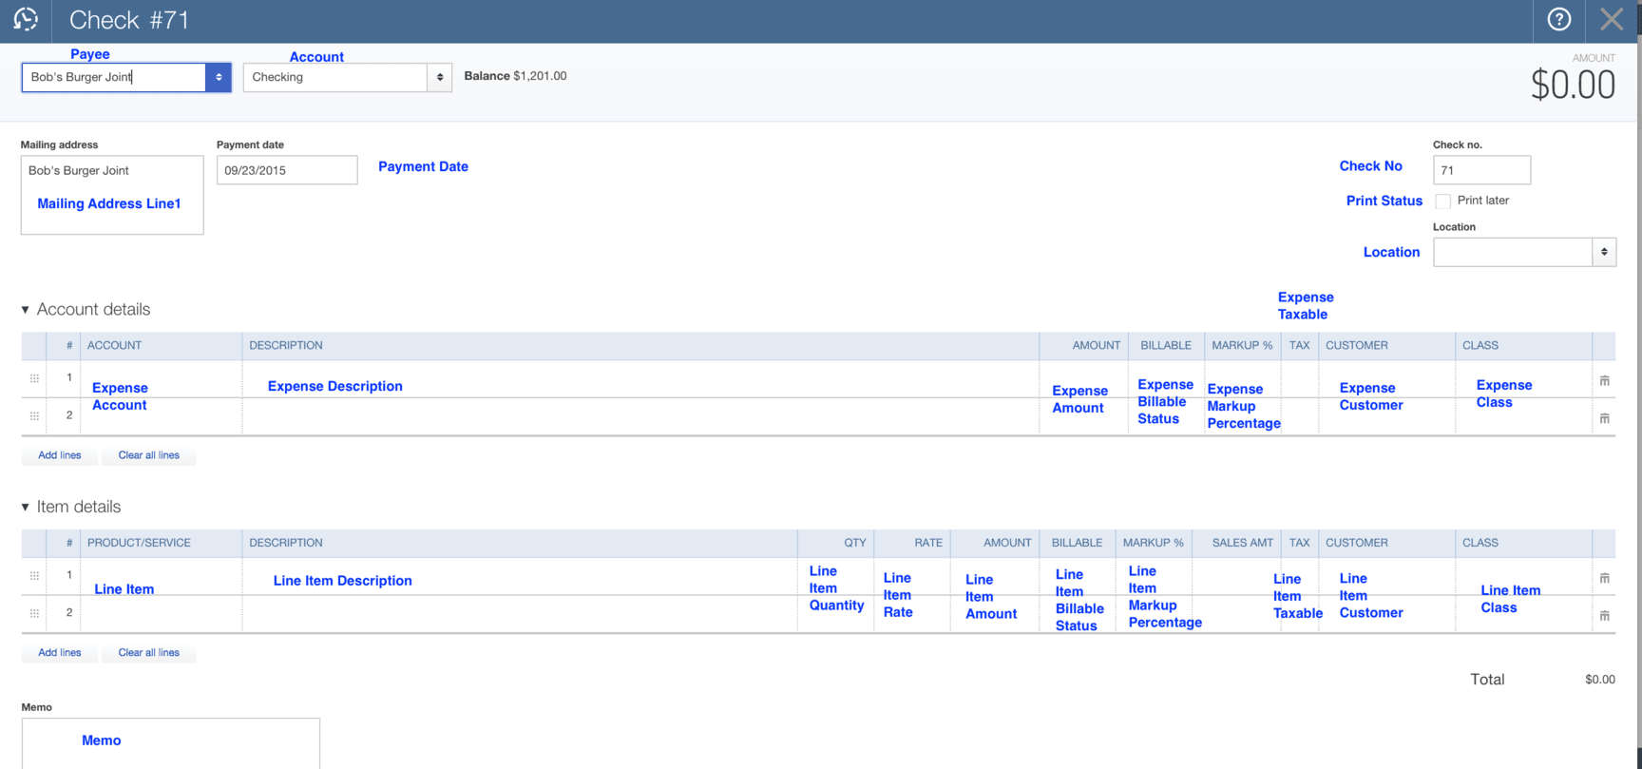The image size is (1642, 769).
Task: Click the Class cell in Item details row 1
Action: coord(1523,576)
